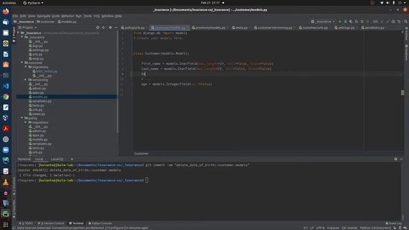Collapse customer migrations folder
Screen dimensions: 409x230
(x=26, y=66)
